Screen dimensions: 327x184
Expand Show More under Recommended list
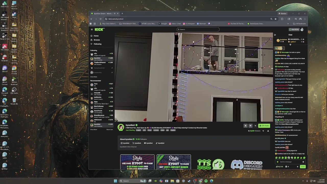(x=94, y=130)
